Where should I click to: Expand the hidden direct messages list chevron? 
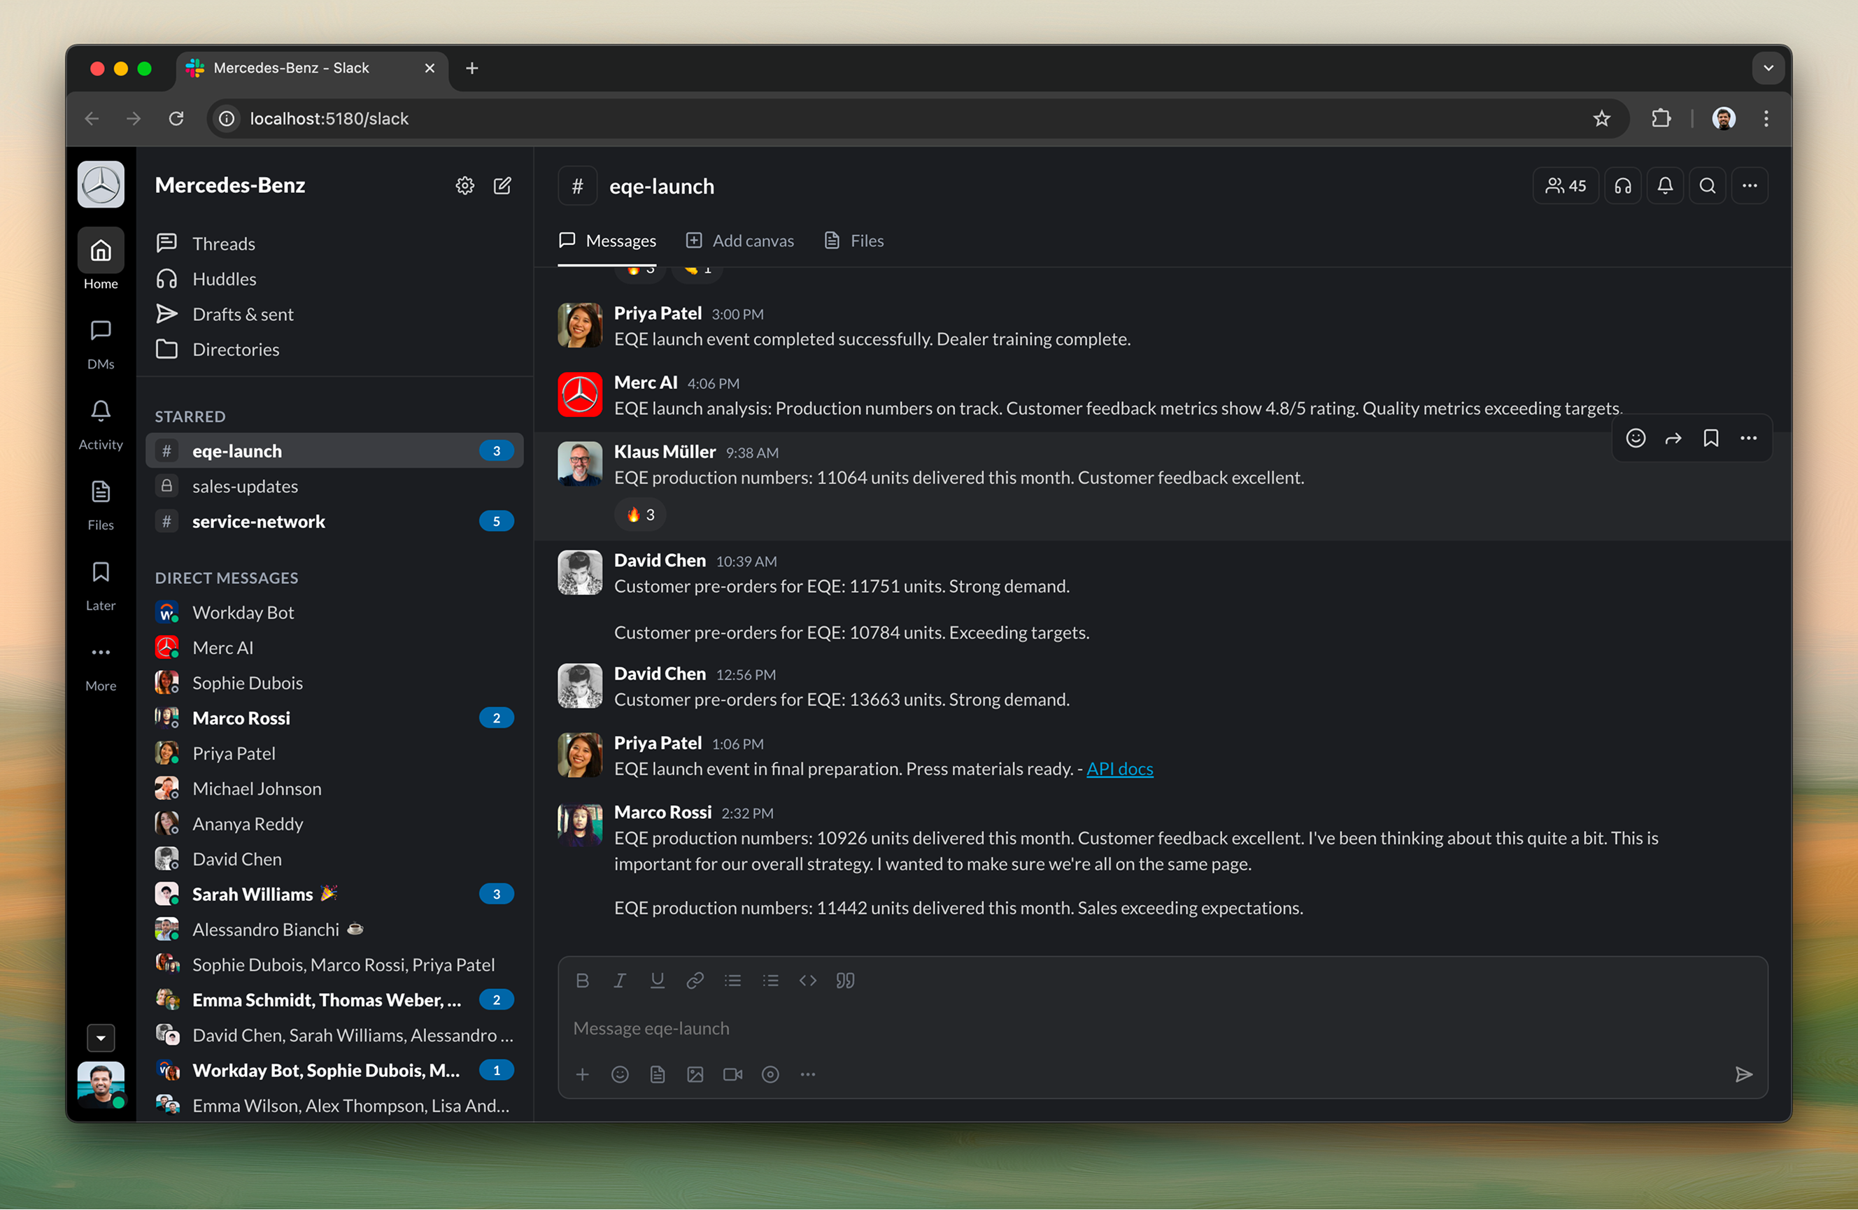tap(101, 1037)
